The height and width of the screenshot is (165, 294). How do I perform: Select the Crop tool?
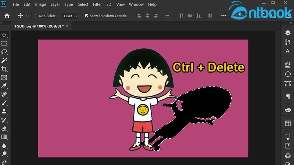point(4,69)
